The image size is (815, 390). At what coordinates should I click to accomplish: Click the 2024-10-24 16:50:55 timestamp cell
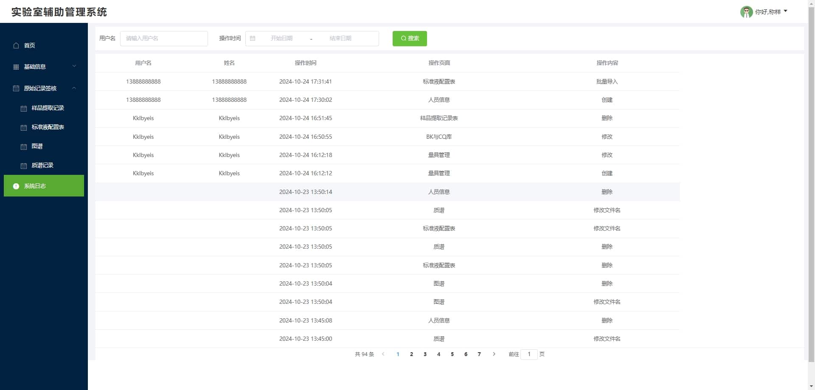point(306,137)
